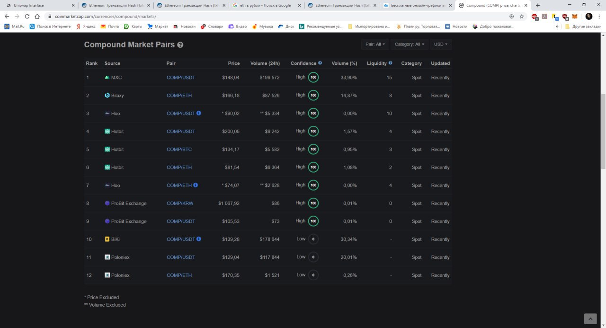
Task: Click 30,34% volume share in BiKi row
Action: [348, 239]
